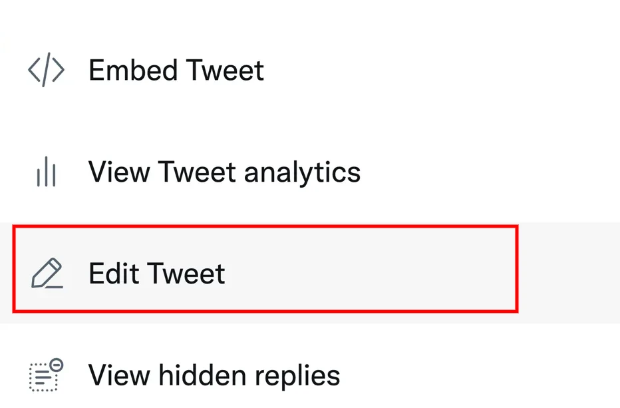Click the "Embed Tweet" text label
Image resolution: width=620 pixels, height=408 pixels.
click(176, 71)
